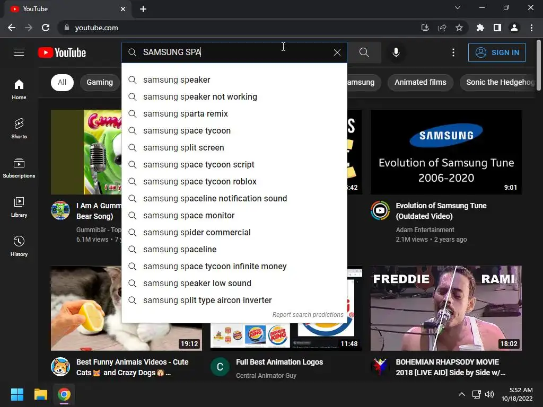Open Subscriptions in the sidebar
The width and height of the screenshot is (543, 407).
point(19,167)
